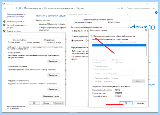Screen dimensions: 160x115
Task: Open Защита системы tab in Свойства системы
Action: pyautogui.click(x=33, y=43)
